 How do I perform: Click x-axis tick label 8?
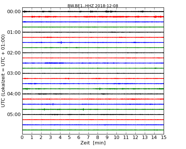coord(98,138)
